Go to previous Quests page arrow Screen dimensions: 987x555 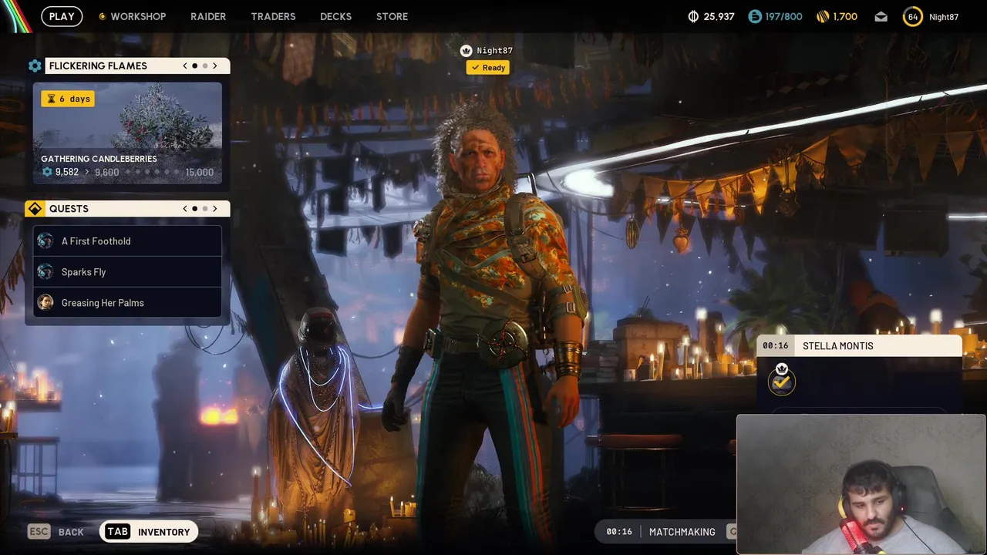tap(185, 209)
